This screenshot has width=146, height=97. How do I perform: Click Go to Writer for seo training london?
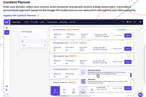click(118, 35)
